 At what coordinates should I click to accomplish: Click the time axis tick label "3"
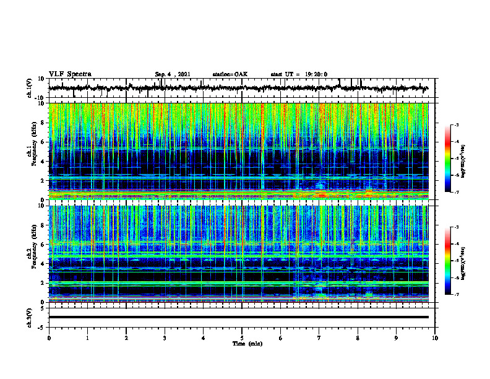tap(165, 338)
